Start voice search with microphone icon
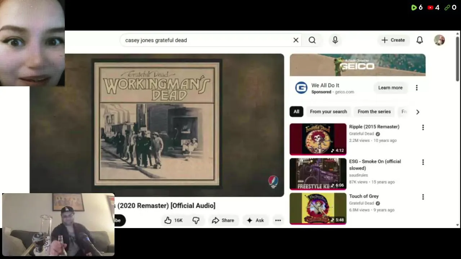The image size is (461, 259). [x=335, y=40]
